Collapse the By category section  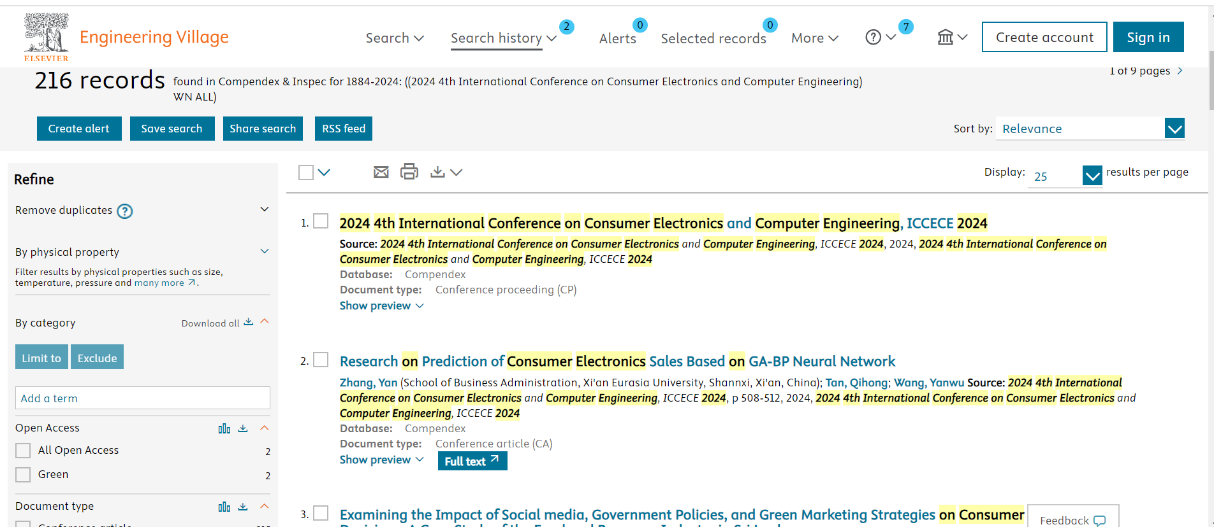pos(265,321)
